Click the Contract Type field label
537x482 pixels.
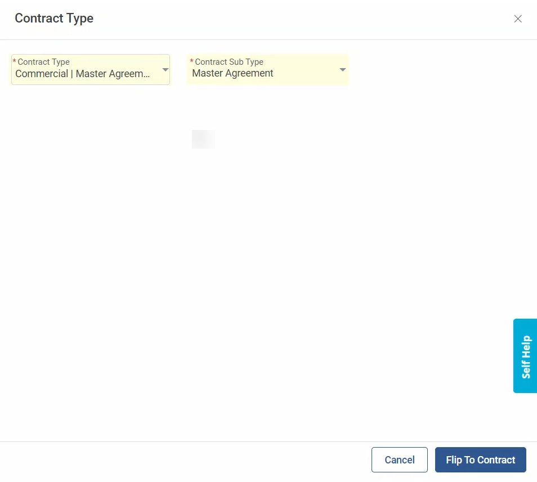pos(44,62)
